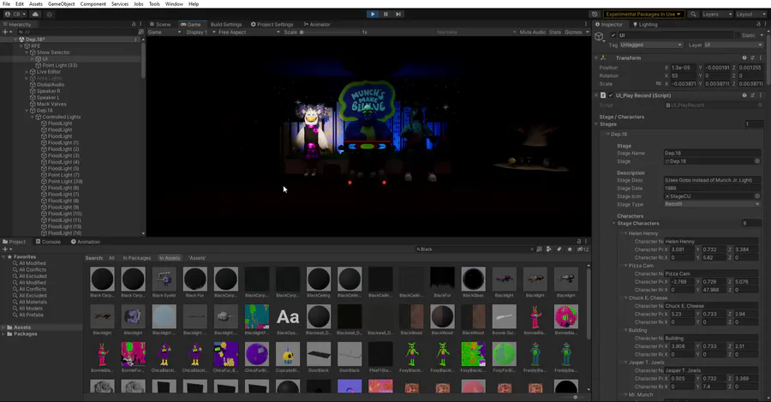Toggle the Scale constrained proportions link icon
Viewport: 771px width, 402px height.
pos(659,84)
